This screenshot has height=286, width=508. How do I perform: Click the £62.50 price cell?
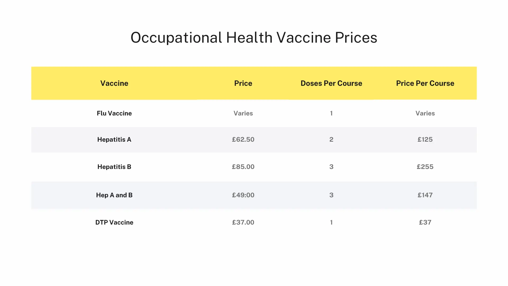pyautogui.click(x=243, y=140)
